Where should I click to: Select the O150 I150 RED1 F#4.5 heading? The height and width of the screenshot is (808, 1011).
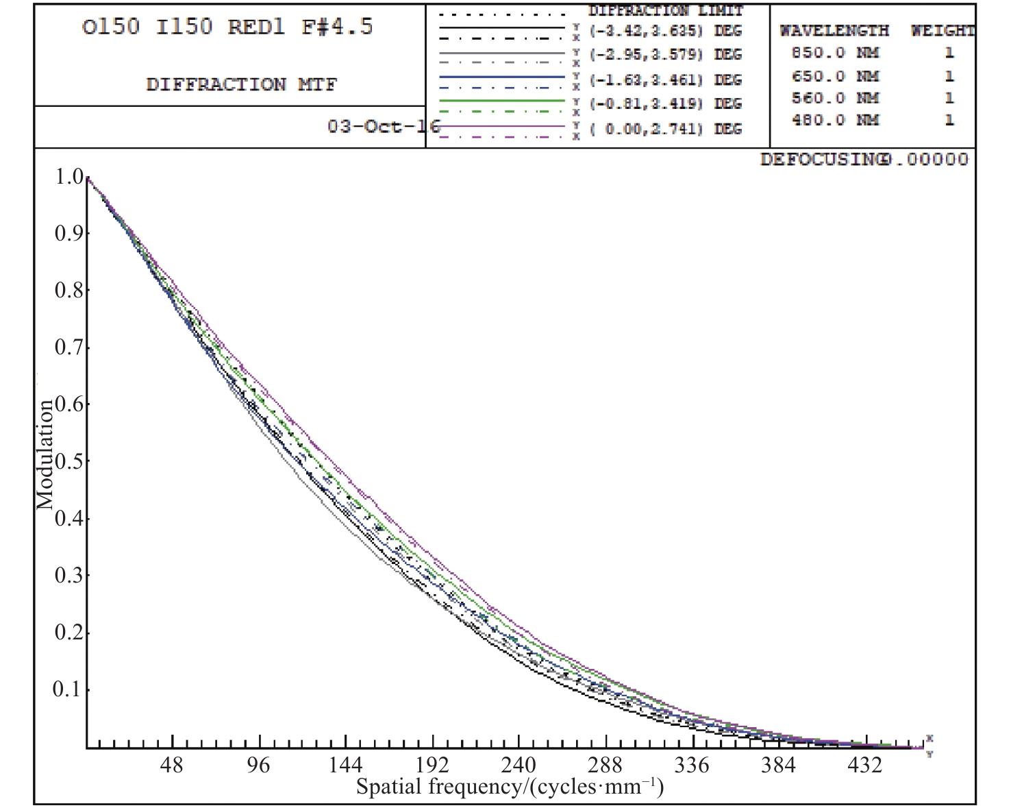(227, 27)
